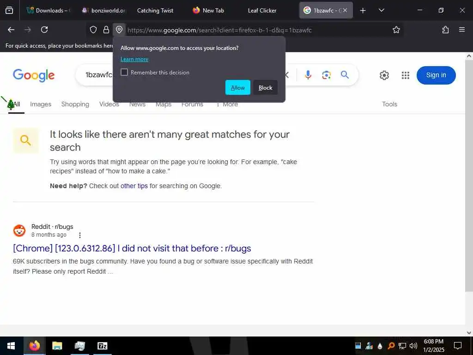Open the Firefox hamburger menu
This screenshot has height=355, width=473.
[461, 30]
